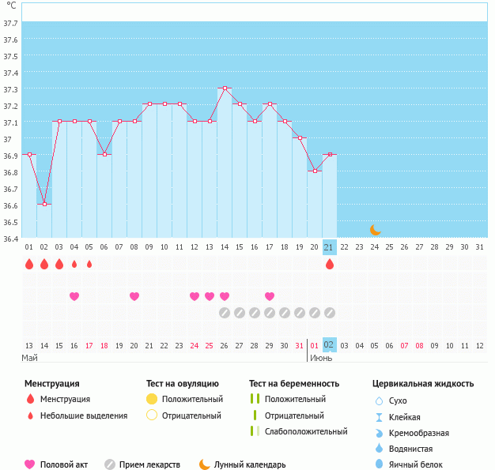
Task: Select the menstruation drop on cycle day 21
Action: (330, 264)
